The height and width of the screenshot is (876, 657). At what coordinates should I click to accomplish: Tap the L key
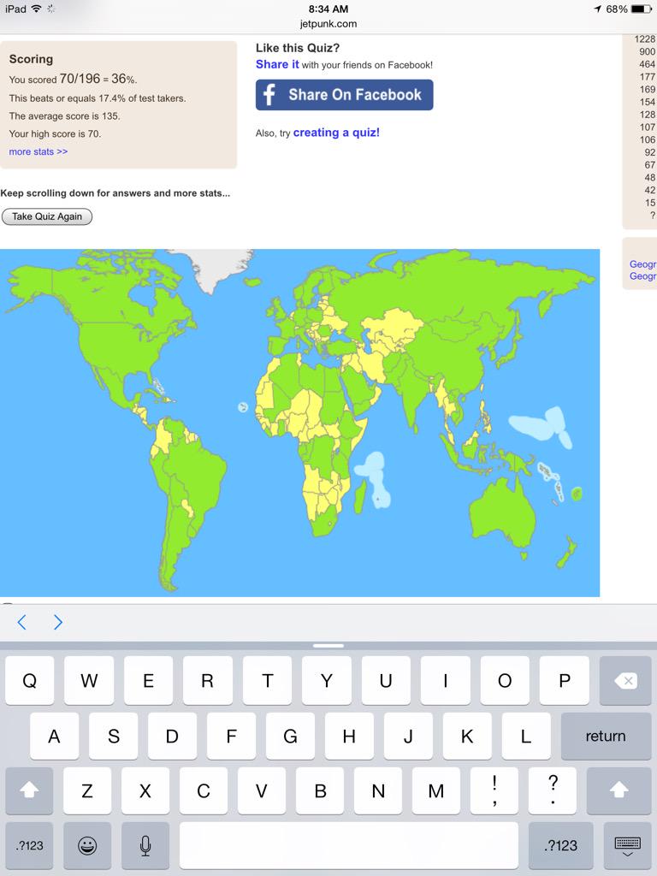click(526, 736)
